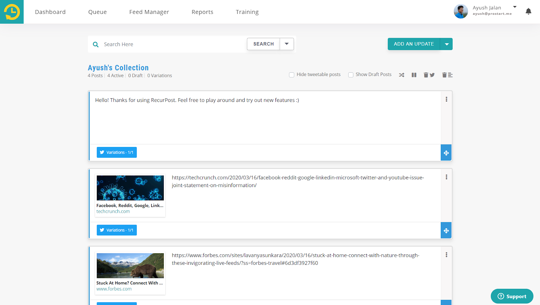Viewport: 540px width, 305px height.
Task: Open the Training menu
Action: pyautogui.click(x=247, y=12)
